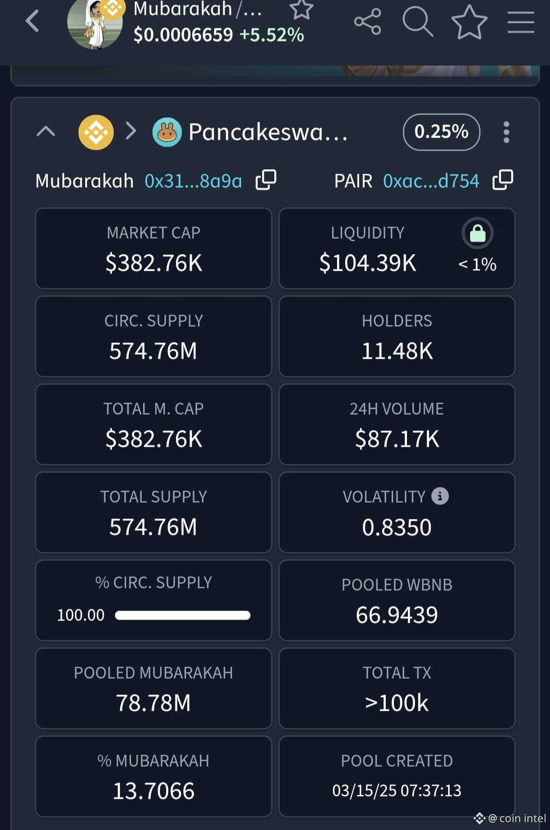Click the volatility info icon
The height and width of the screenshot is (830, 550).
[x=440, y=496]
